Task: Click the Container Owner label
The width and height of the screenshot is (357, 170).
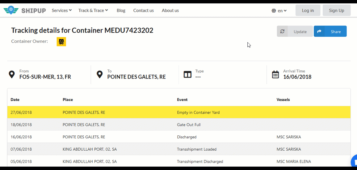Action: (29, 41)
